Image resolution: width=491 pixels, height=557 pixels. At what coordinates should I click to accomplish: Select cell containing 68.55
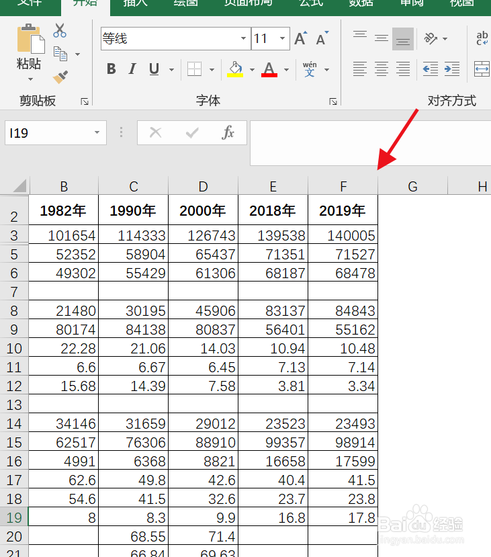click(133, 535)
